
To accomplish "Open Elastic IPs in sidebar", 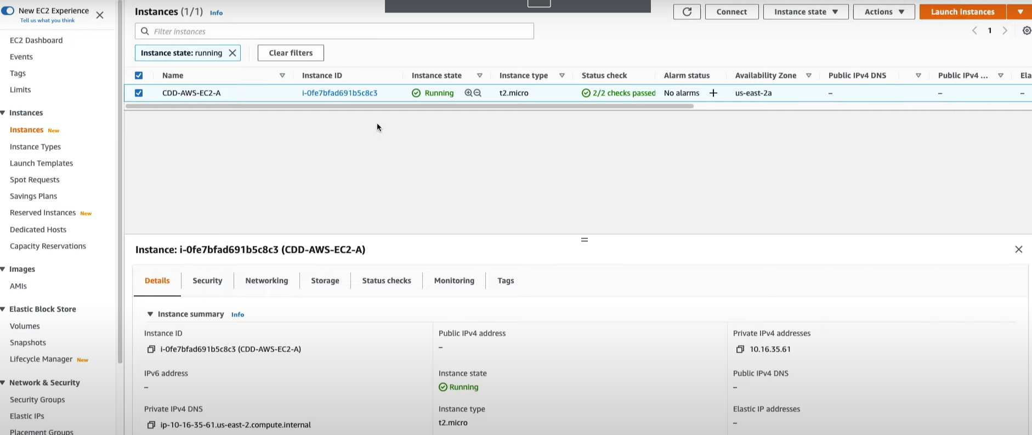I will 27,416.
